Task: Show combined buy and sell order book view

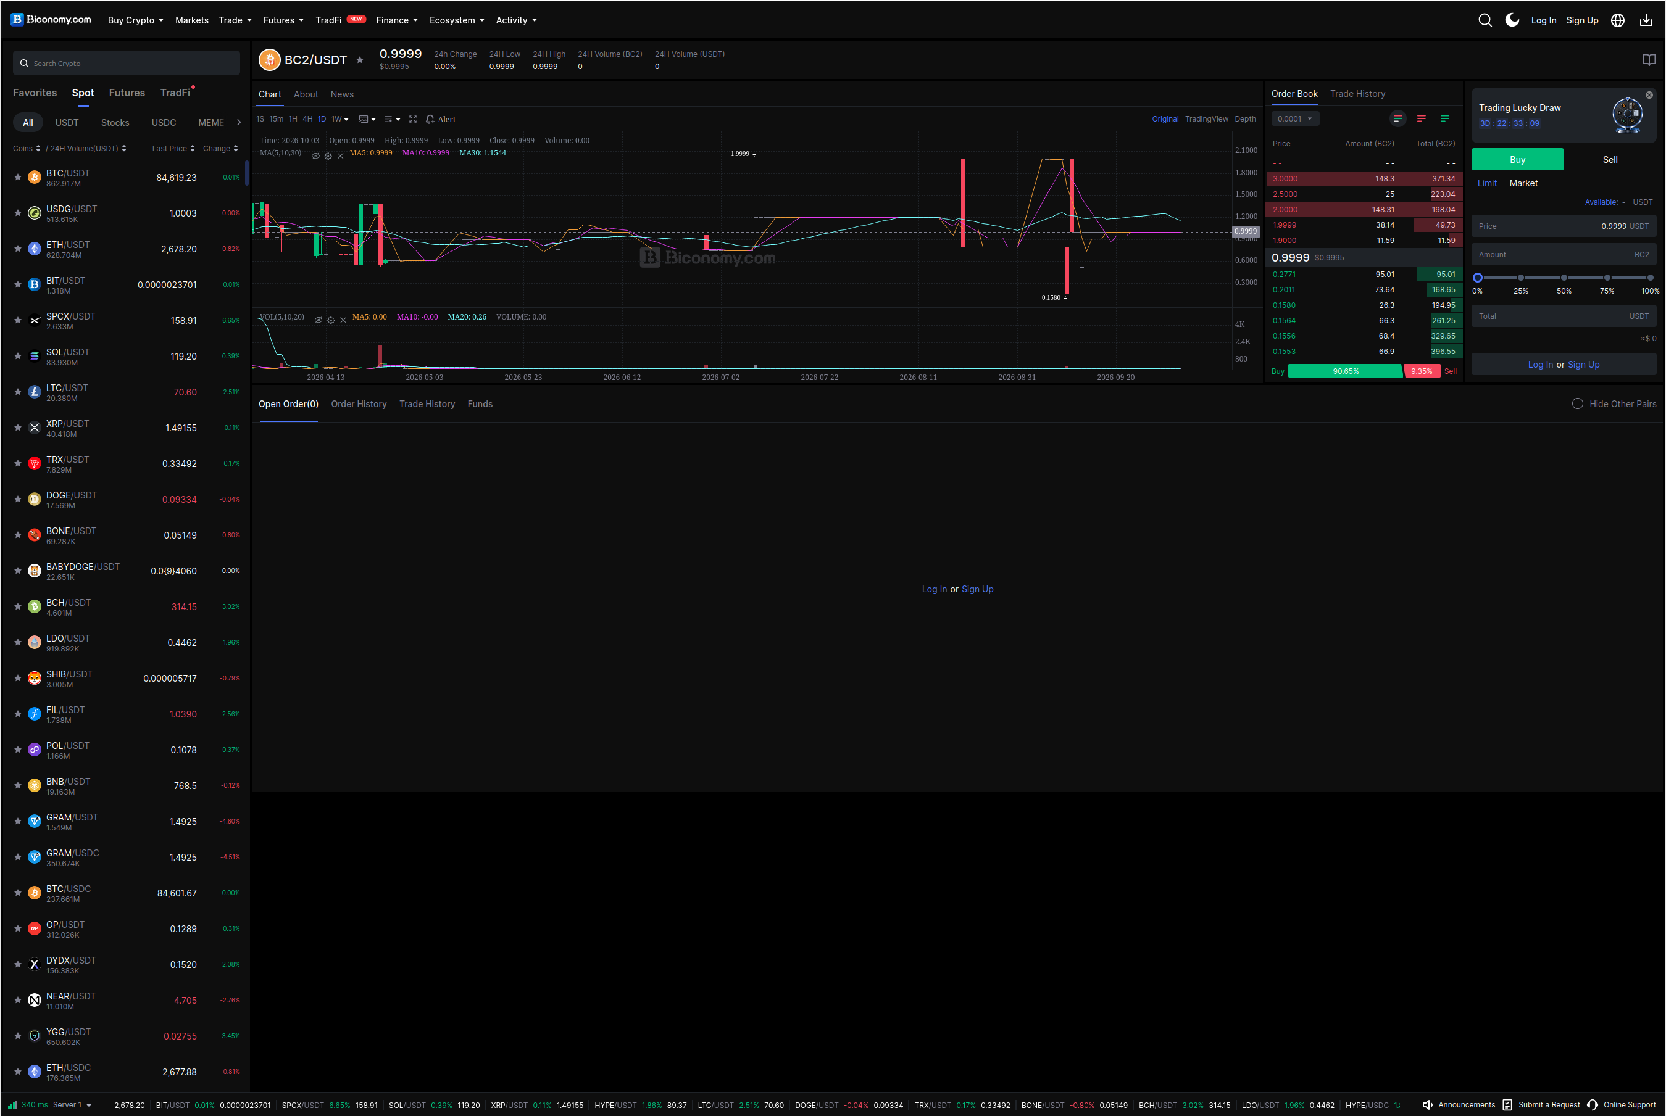Action: (1397, 119)
